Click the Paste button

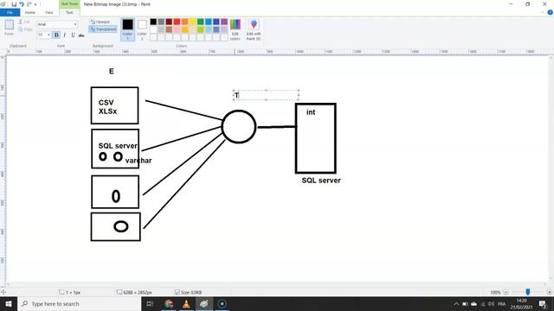[x=10, y=28]
